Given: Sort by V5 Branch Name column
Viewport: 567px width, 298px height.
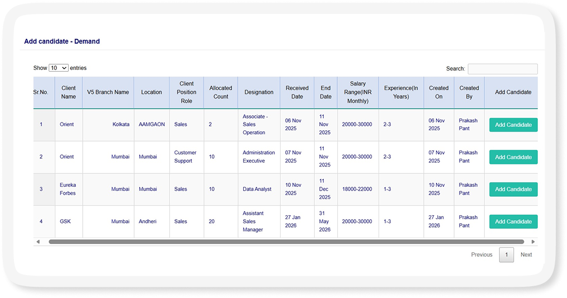Looking at the screenshot, I should (x=108, y=92).
